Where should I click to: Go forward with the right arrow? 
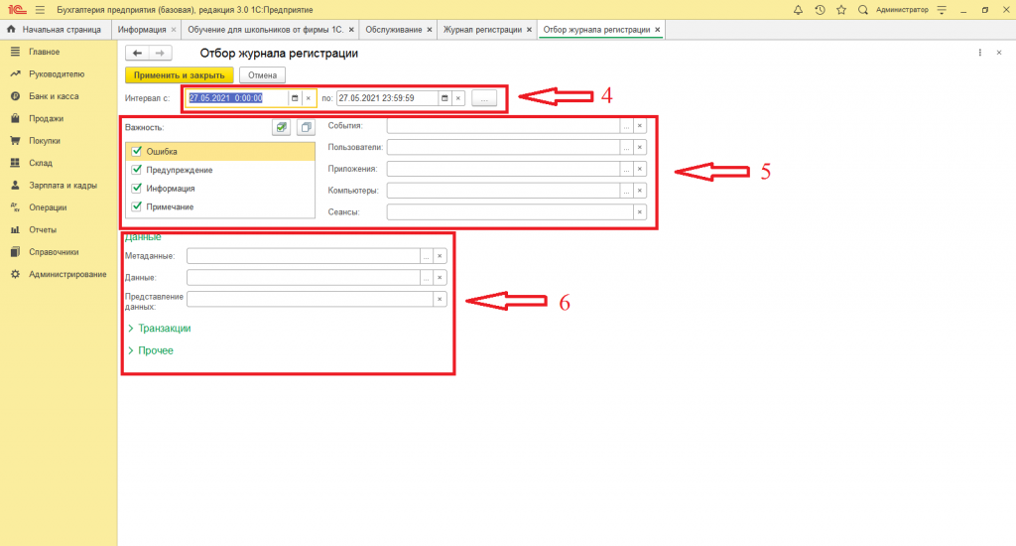(x=160, y=54)
